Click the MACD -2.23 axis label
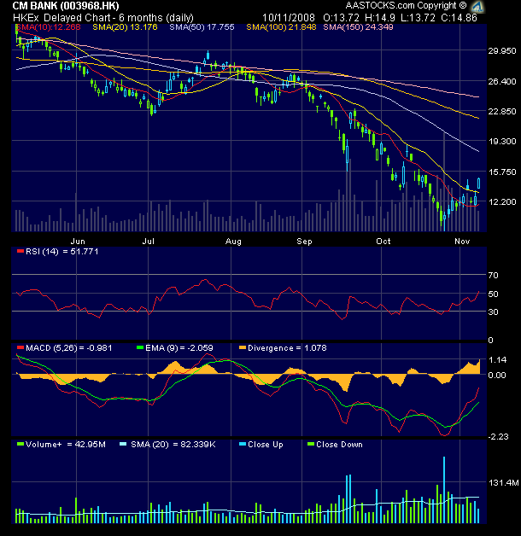 pyautogui.click(x=499, y=436)
